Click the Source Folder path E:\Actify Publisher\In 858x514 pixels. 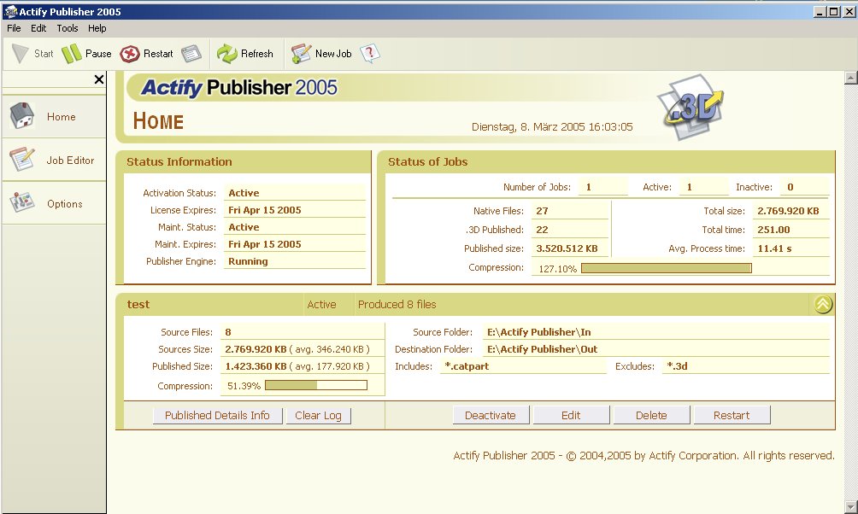pos(539,332)
